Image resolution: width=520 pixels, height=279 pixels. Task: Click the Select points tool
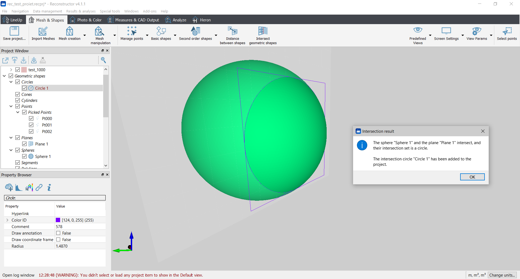506,31
